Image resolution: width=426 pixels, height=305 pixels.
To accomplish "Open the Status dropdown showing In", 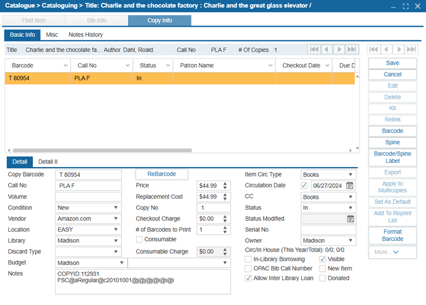I will tap(328, 208).
